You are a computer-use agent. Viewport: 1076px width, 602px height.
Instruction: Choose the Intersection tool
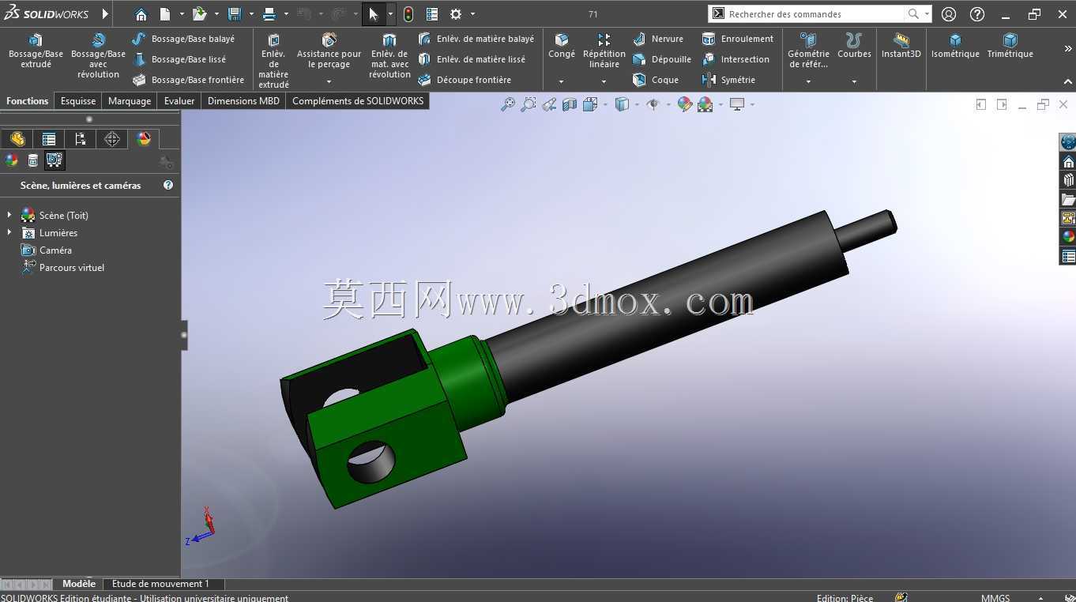(735, 59)
